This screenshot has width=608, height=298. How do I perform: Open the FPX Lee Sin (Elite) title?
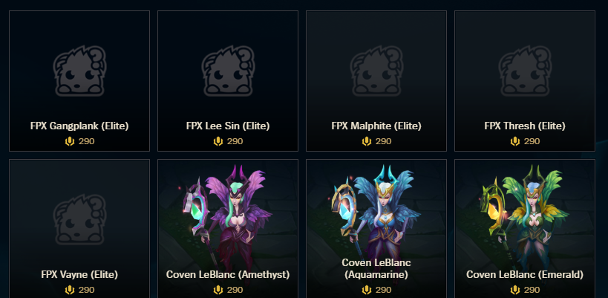point(228,126)
